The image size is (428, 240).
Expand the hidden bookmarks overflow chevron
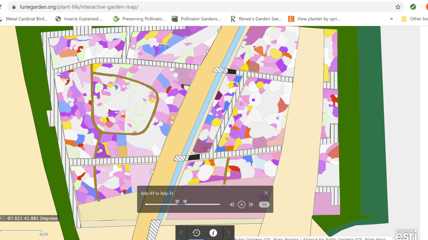click(391, 19)
